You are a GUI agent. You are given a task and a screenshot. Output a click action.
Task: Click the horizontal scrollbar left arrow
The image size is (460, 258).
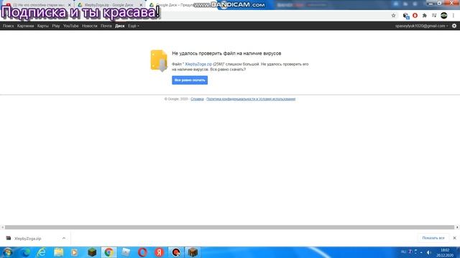[2, 227]
